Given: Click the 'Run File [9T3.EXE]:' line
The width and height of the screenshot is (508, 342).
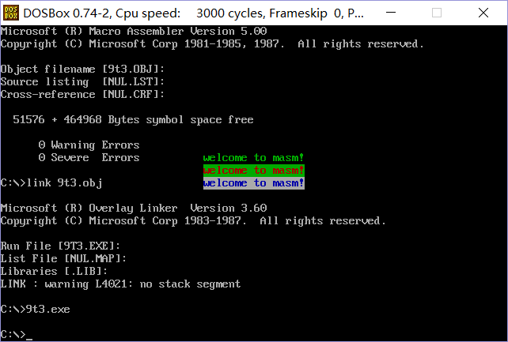Looking at the screenshot, I should [x=61, y=246].
